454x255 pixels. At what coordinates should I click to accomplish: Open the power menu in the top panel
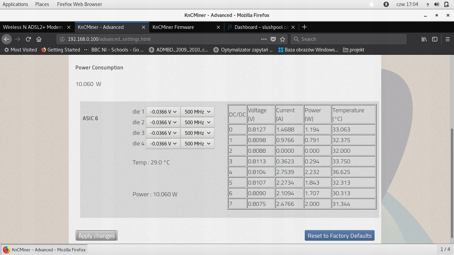tap(446, 4)
